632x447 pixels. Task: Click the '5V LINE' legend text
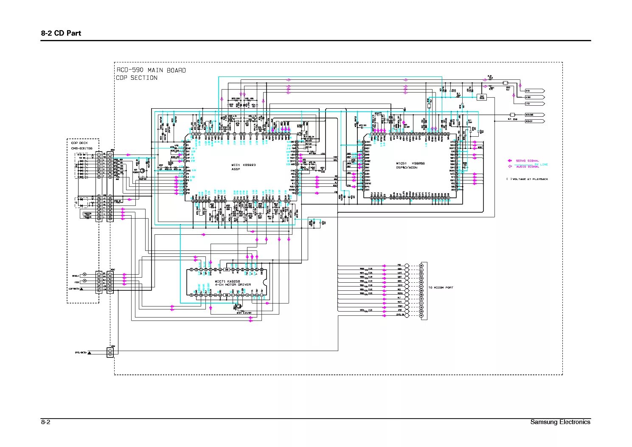541,164
